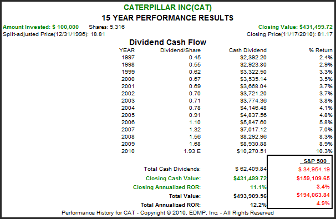
Task: Click the Total Value label
Action: (x=185, y=196)
